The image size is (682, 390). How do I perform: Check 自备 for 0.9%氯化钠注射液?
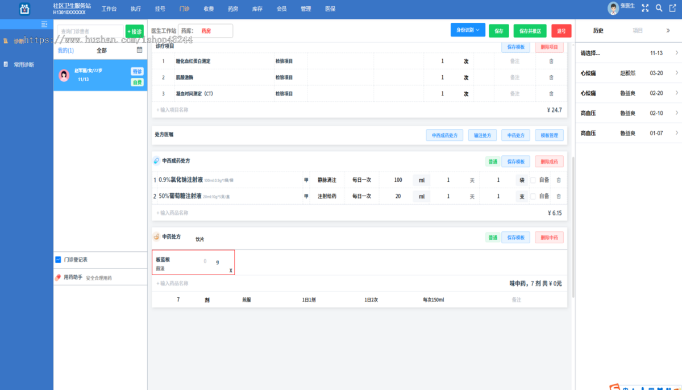pos(533,180)
